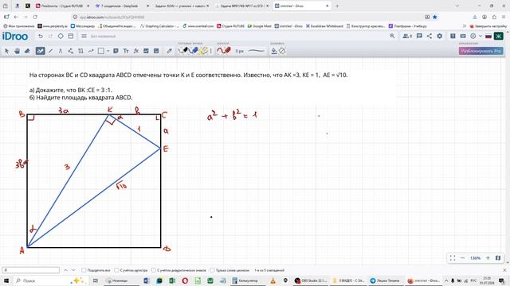510x286 pixels.
Task: Click the Unlock Pro button
Action: pyautogui.click(x=481, y=51)
